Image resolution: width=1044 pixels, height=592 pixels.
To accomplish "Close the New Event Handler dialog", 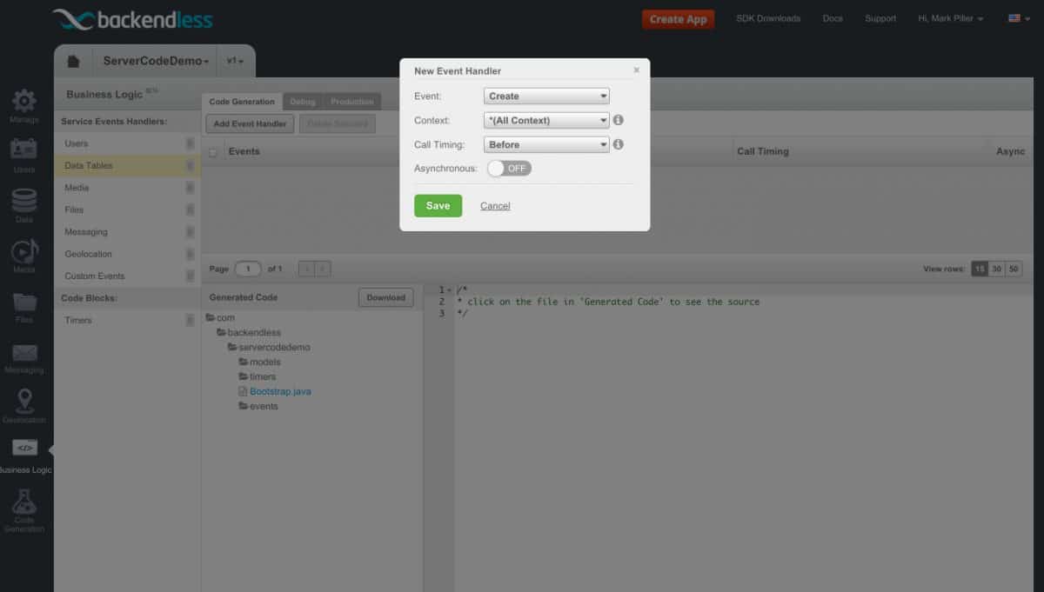I will 636,70.
